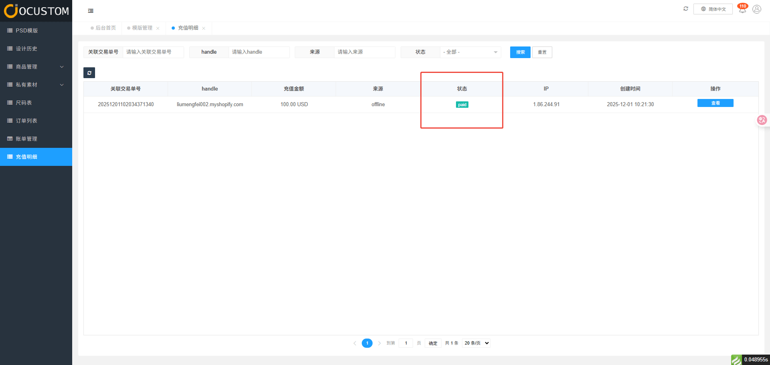Viewport: 770px width, 365px height.
Task: Click the pink translate floating icon
Action: [x=762, y=120]
